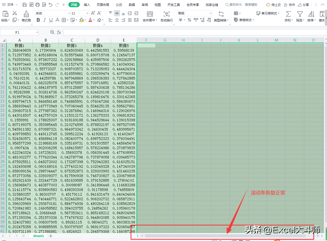The image size is (327, 241).
Task: Click the Paste (粘贴) clipboard icon
Action: (x=5, y=14)
